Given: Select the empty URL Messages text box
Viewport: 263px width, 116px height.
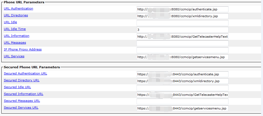Looking at the screenshot, I should pyautogui.click(x=183, y=43).
